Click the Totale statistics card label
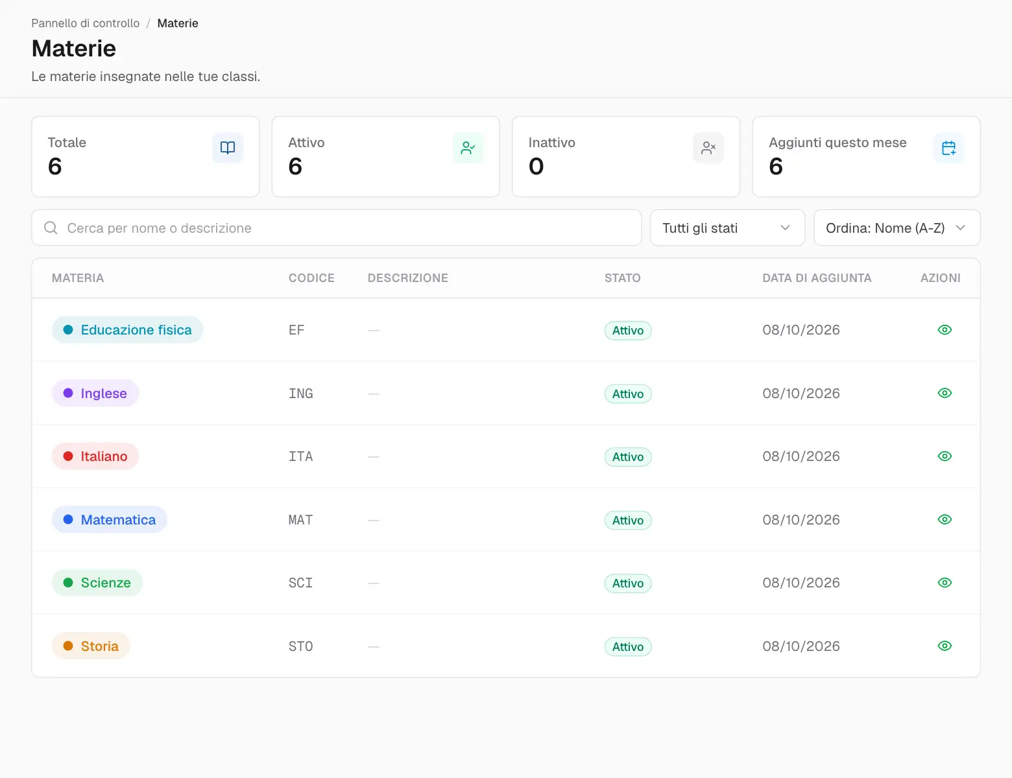 (x=67, y=143)
